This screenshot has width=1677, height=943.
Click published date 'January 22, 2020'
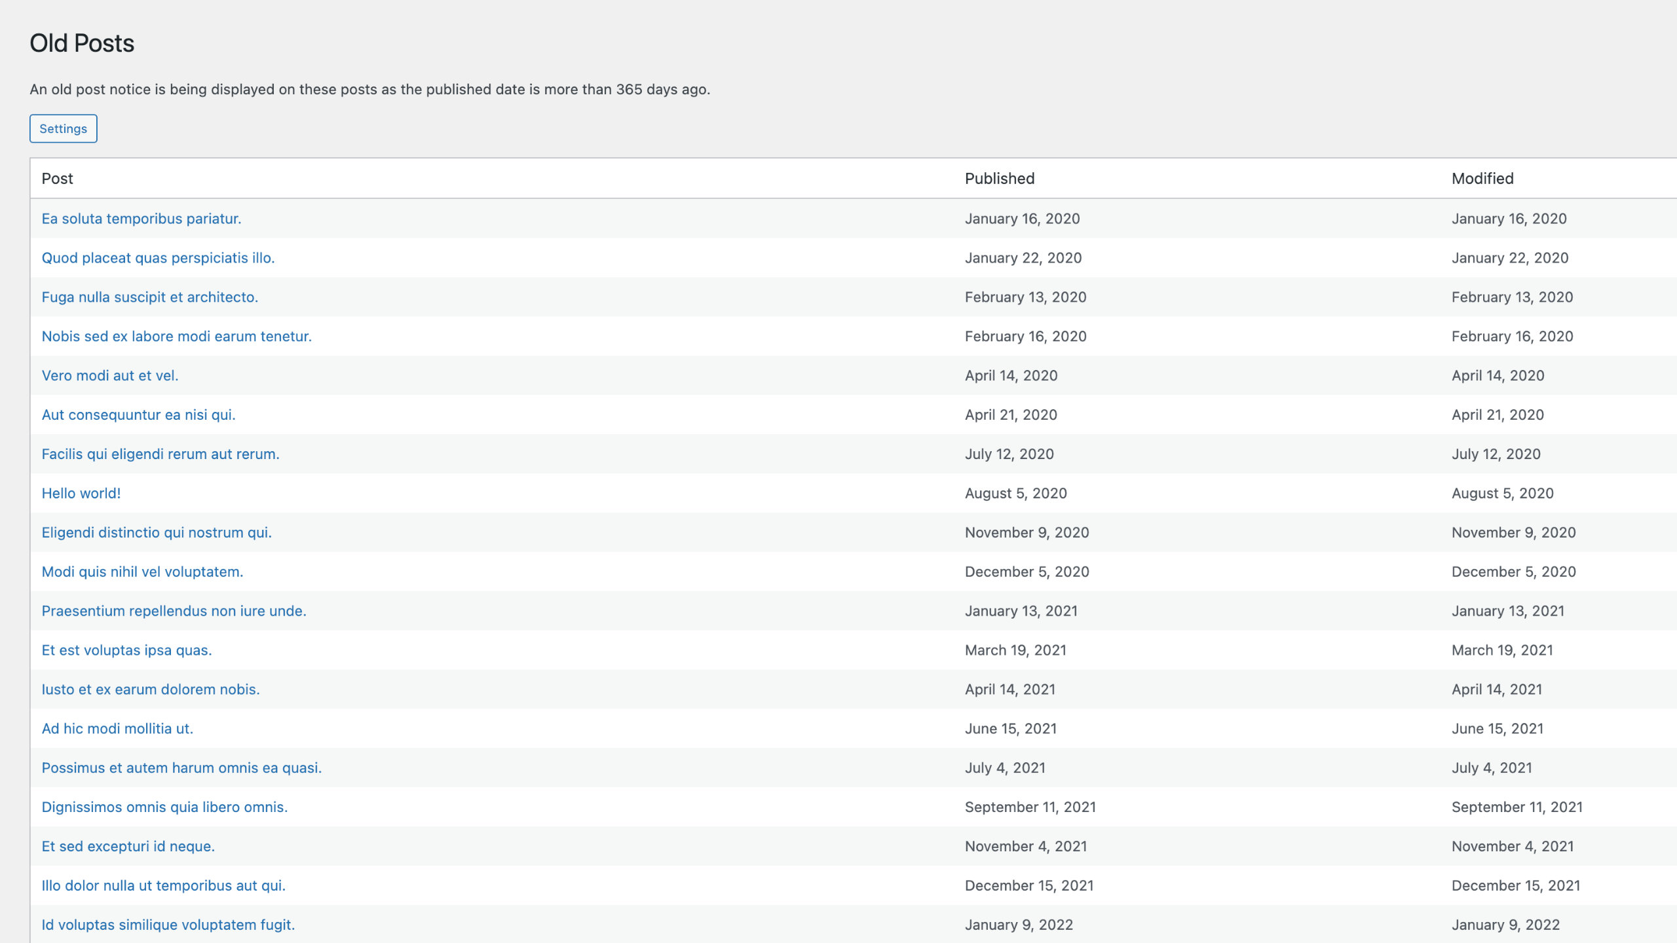(1023, 258)
